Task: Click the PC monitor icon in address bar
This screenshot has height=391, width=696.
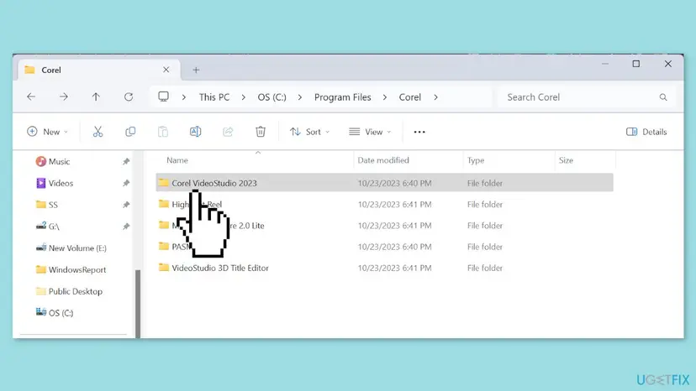Action: tap(163, 96)
